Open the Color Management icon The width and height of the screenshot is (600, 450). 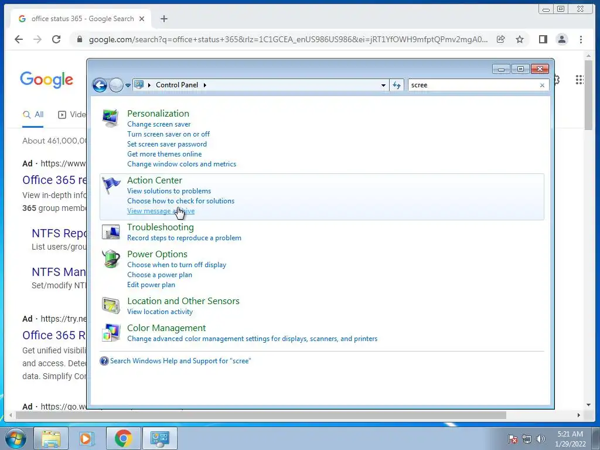[x=111, y=333]
